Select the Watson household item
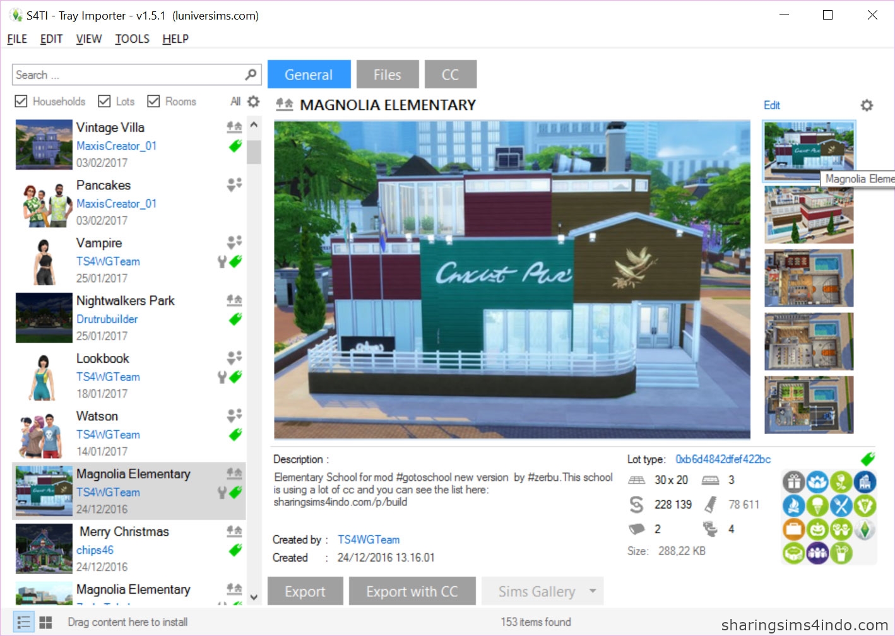895x636 pixels. tap(129, 433)
